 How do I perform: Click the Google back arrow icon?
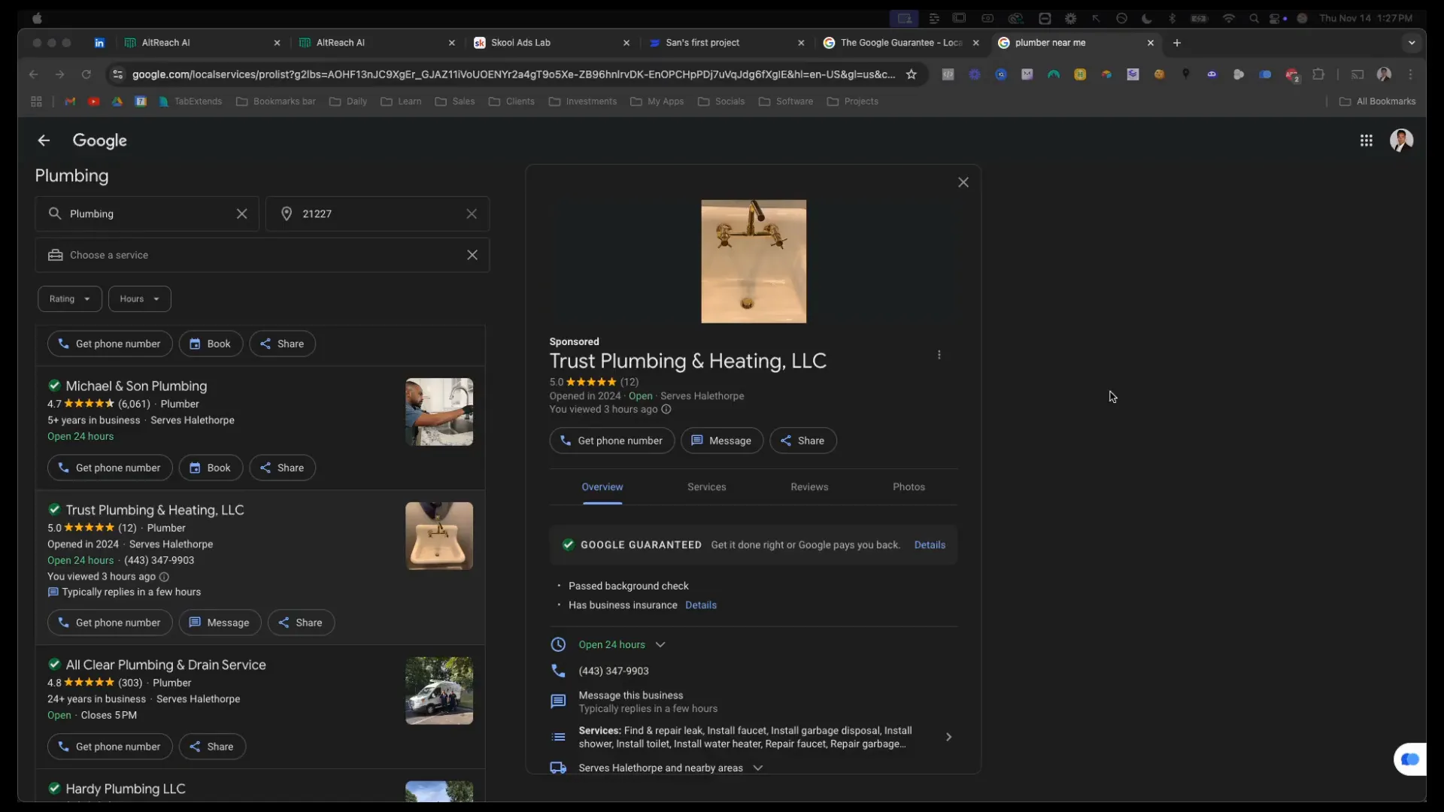pyautogui.click(x=44, y=141)
